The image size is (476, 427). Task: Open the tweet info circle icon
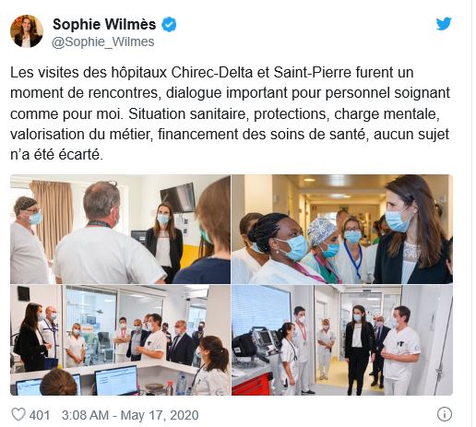445,414
